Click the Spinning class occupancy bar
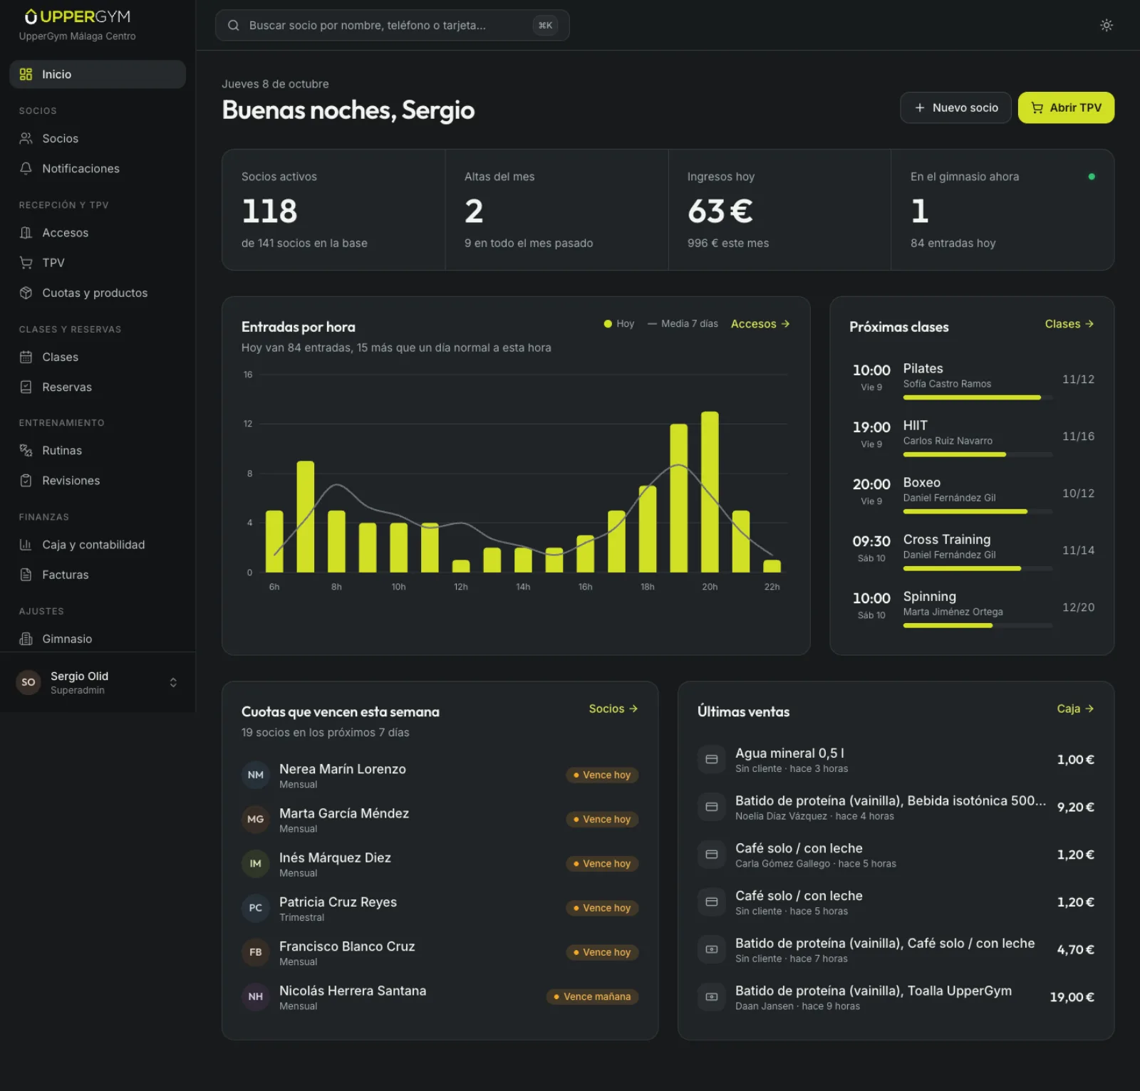This screenshot has height=1091, width=1140. coord(978,625)
